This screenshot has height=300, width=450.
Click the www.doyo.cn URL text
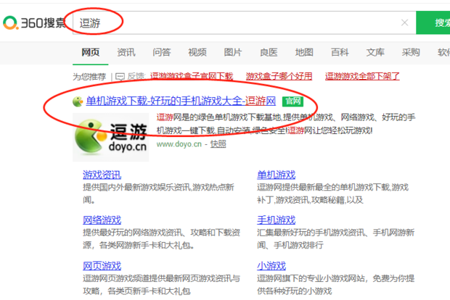click(x=179, y=144)
